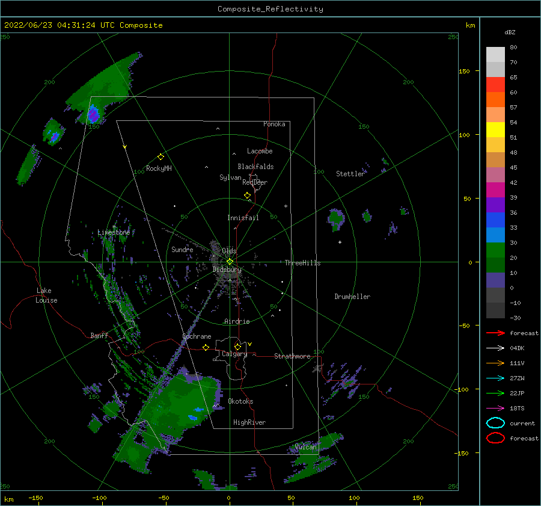Viewport: 541px width, 506px height.
Task: Click the Drumheller town label
Action: [352, 297]
